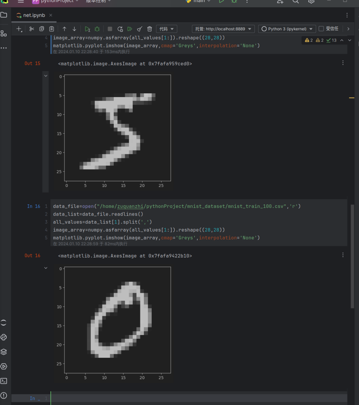Open the Python Packages layers panel
Viewport: 359px width, 405px height.
(4, 352)
